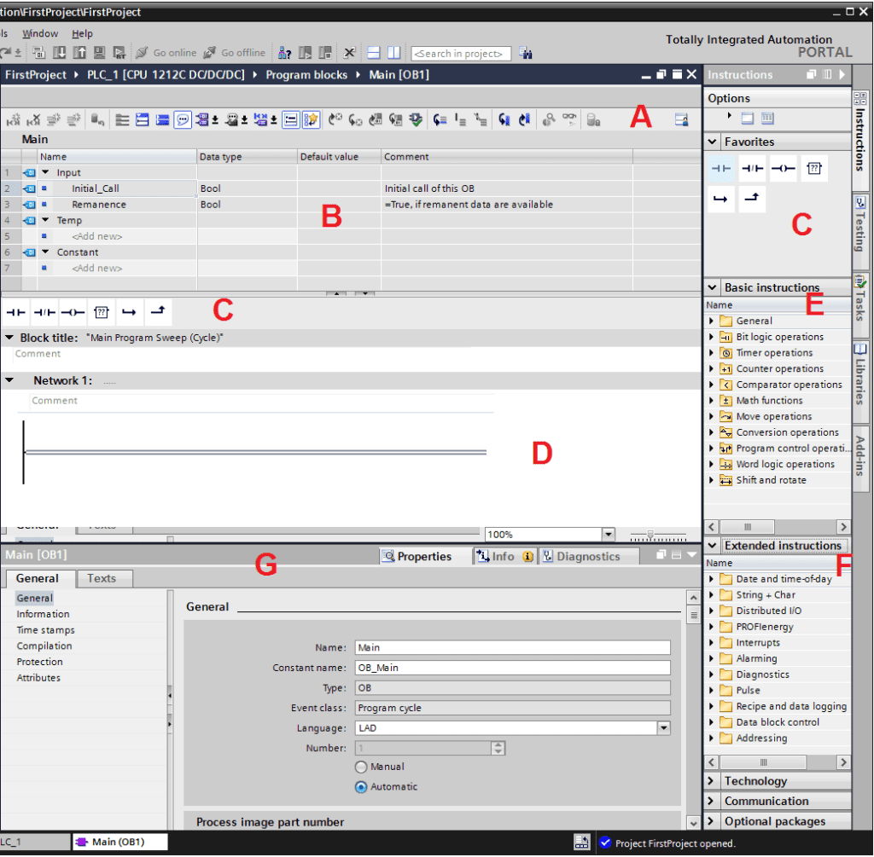The width and height of the screenshot is (874, 857).
Task: Select the Automatic numbering radio button
Action: pyautogui.click(x=361, y=787)
